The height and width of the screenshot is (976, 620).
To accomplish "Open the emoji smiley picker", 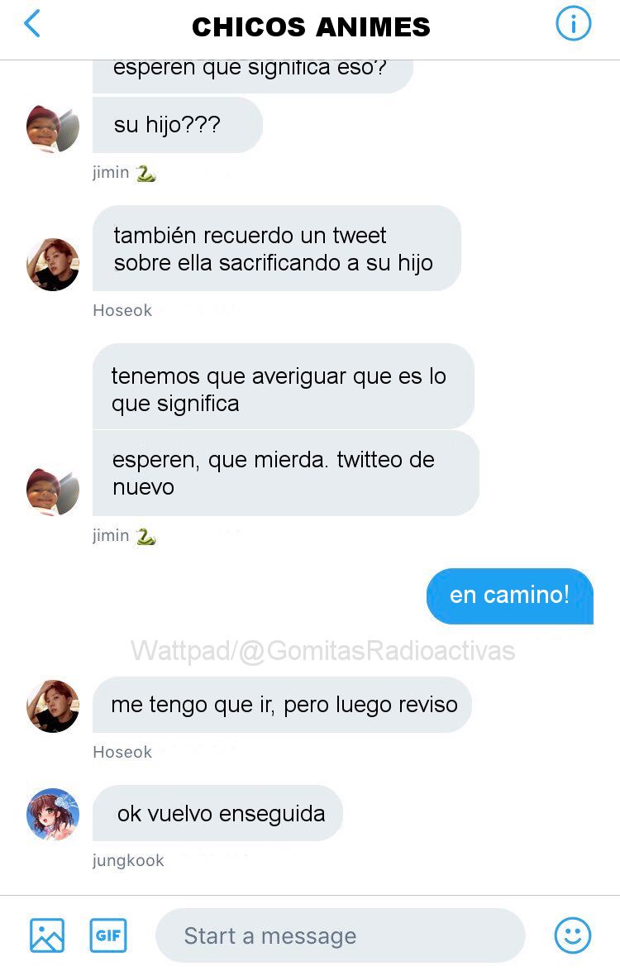I will click(x=572, y=935).
